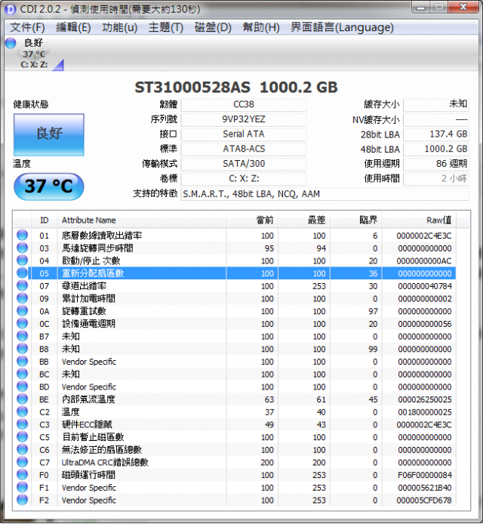This screenshot has height=524, width=483.
Task: Click the ID column header
Action: [x=45, y=220]
